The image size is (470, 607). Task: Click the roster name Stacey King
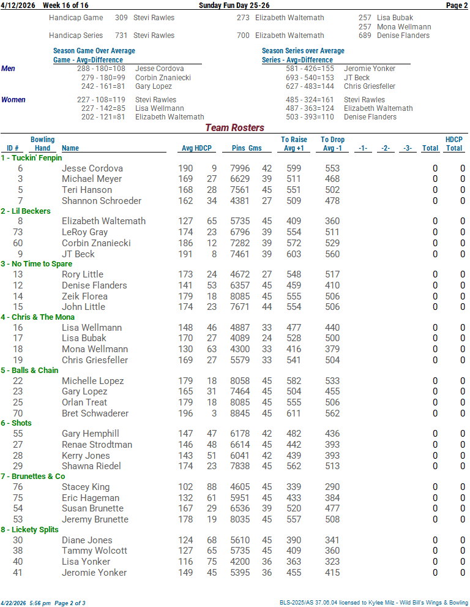tap(86, 487)
